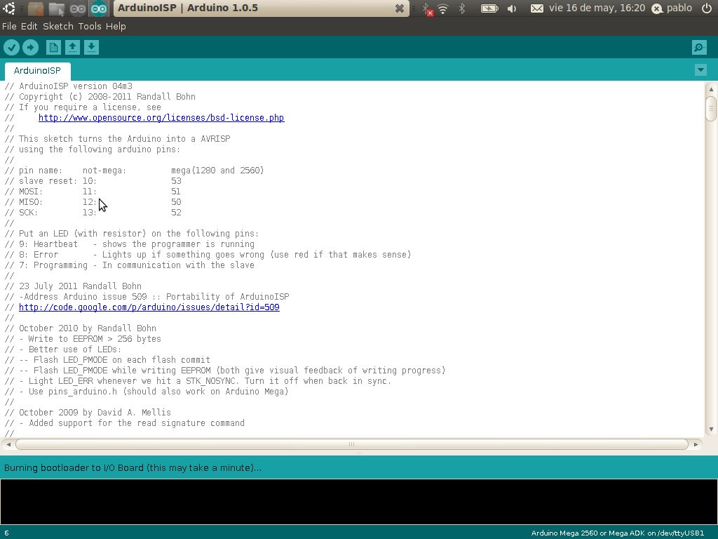This screenshot has width=718, height=539.
Task: Open the Edit menu
Action: [29, 26]
